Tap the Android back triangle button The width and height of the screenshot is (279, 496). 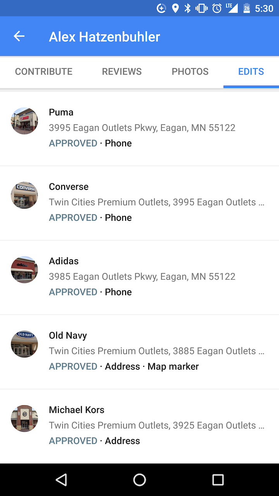[61, 480]
